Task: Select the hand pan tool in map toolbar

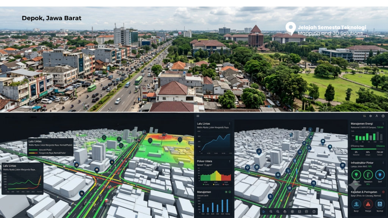Action: click(285, 212)
